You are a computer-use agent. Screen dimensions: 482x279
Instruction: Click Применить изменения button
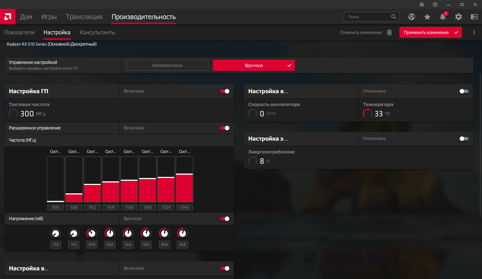[x=430, y=32]
